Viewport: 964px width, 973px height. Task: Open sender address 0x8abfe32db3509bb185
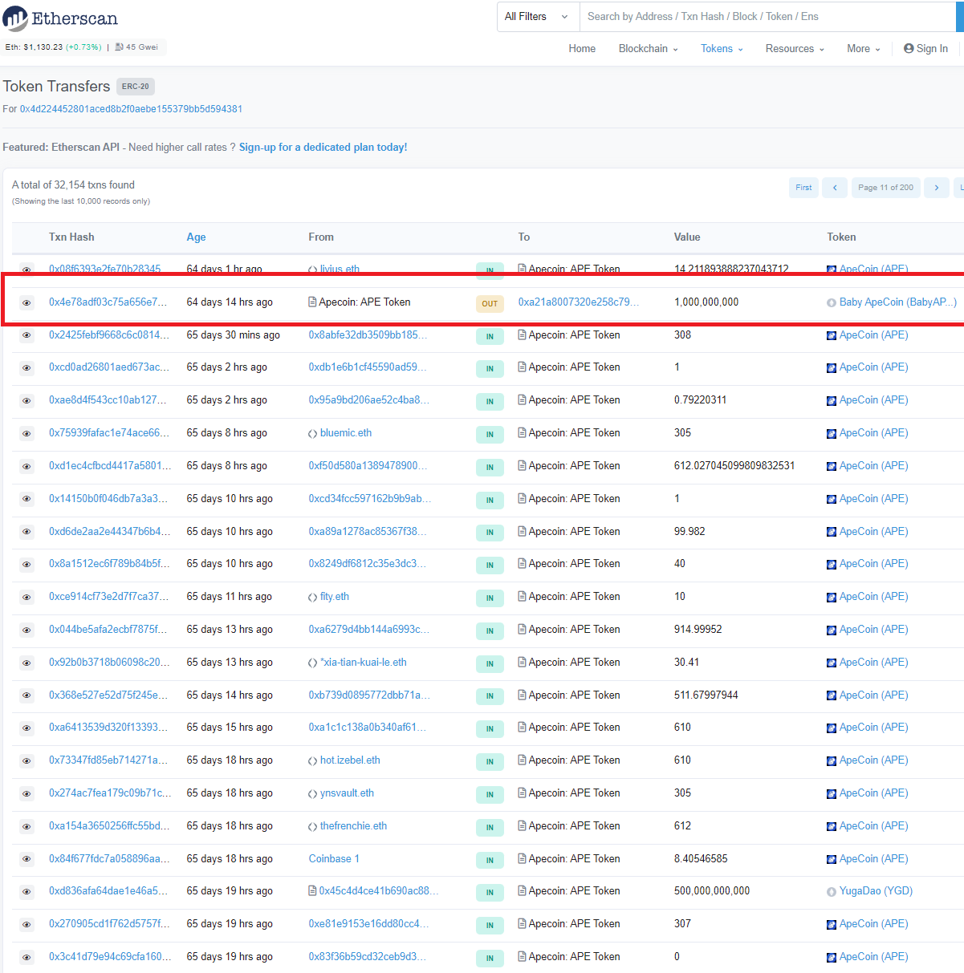[x=368, y=335]
